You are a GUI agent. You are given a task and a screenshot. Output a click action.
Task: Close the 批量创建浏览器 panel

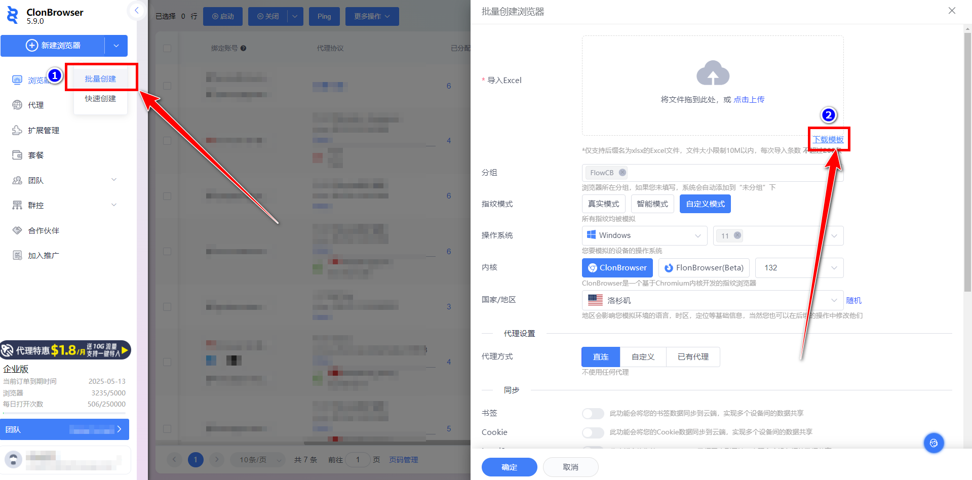(952, 11)
